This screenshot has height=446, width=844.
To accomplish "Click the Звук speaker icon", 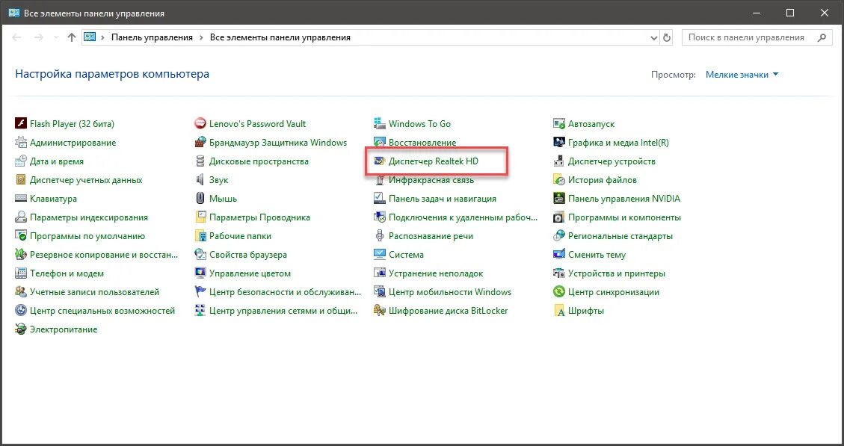I will (x=200, y=180).
